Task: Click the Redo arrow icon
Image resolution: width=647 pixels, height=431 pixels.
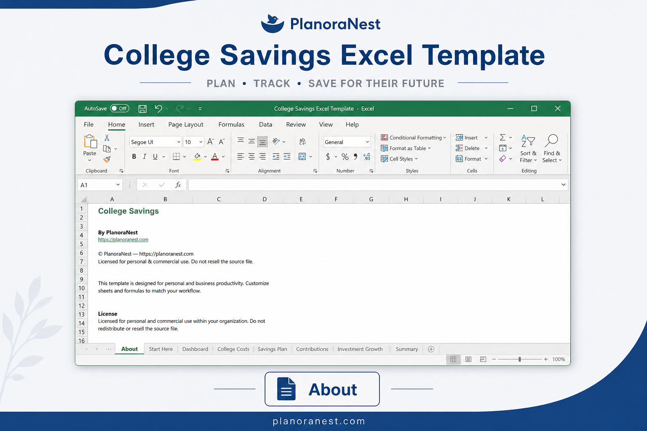Action: pyautogui.click(x=179, y=109)
